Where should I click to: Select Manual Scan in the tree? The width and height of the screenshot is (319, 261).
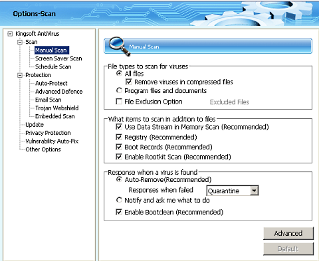(52, 50)
